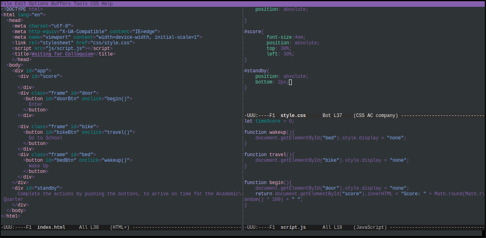Click the getElementById("door") line
The height and width of the screenshot is (238, 486).
(x=332, y=188)
